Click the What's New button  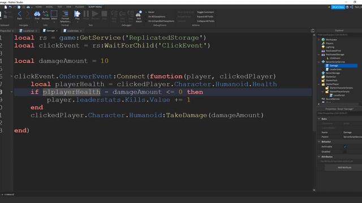coord(338,7)
